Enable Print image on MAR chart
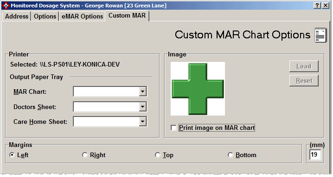 173,128
